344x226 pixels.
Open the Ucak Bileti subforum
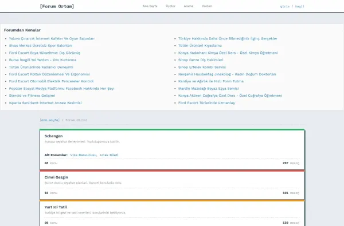(109, 155)
